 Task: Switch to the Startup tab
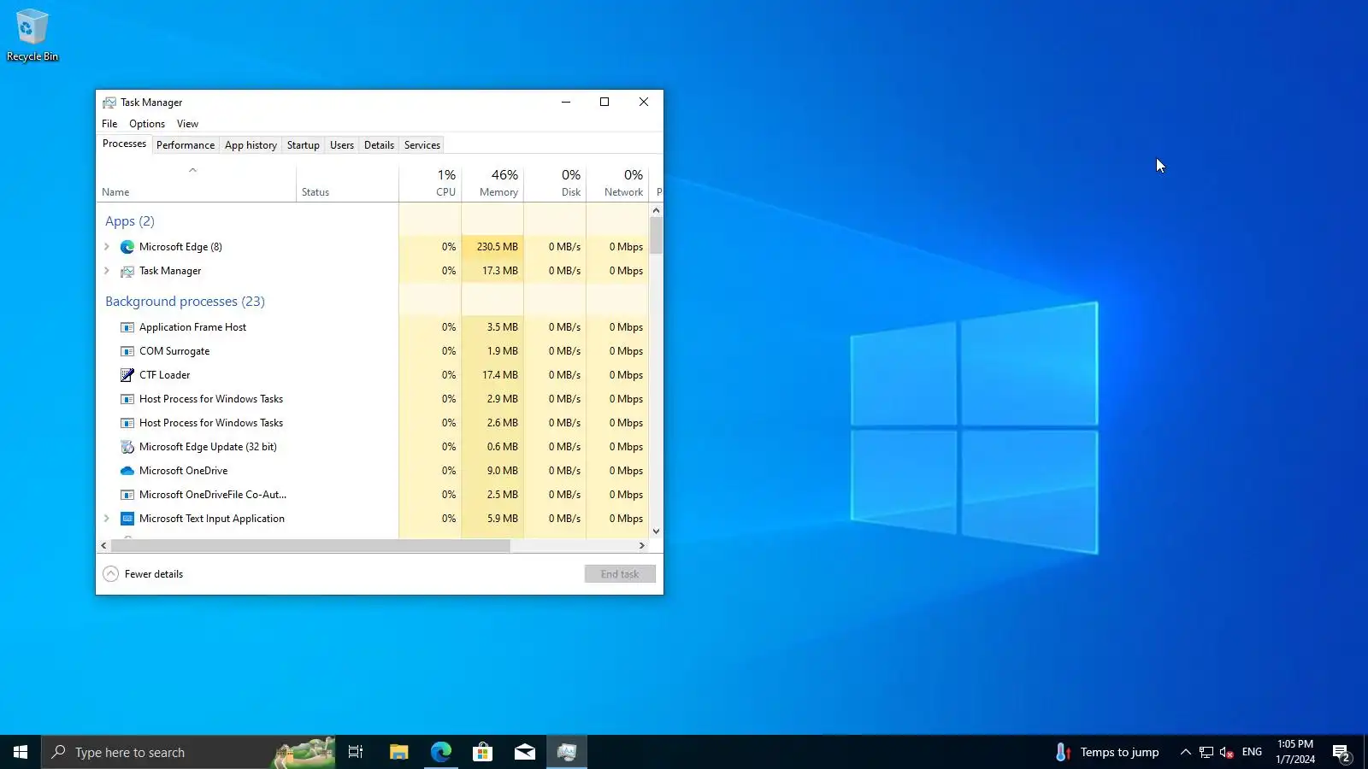303,145
